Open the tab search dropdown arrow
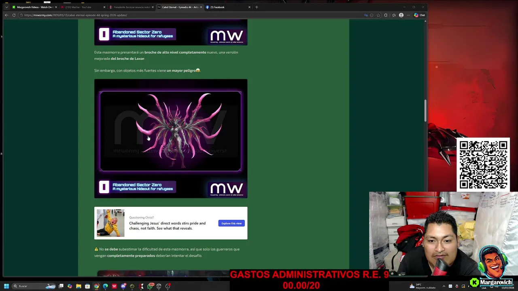 (6, 7)
